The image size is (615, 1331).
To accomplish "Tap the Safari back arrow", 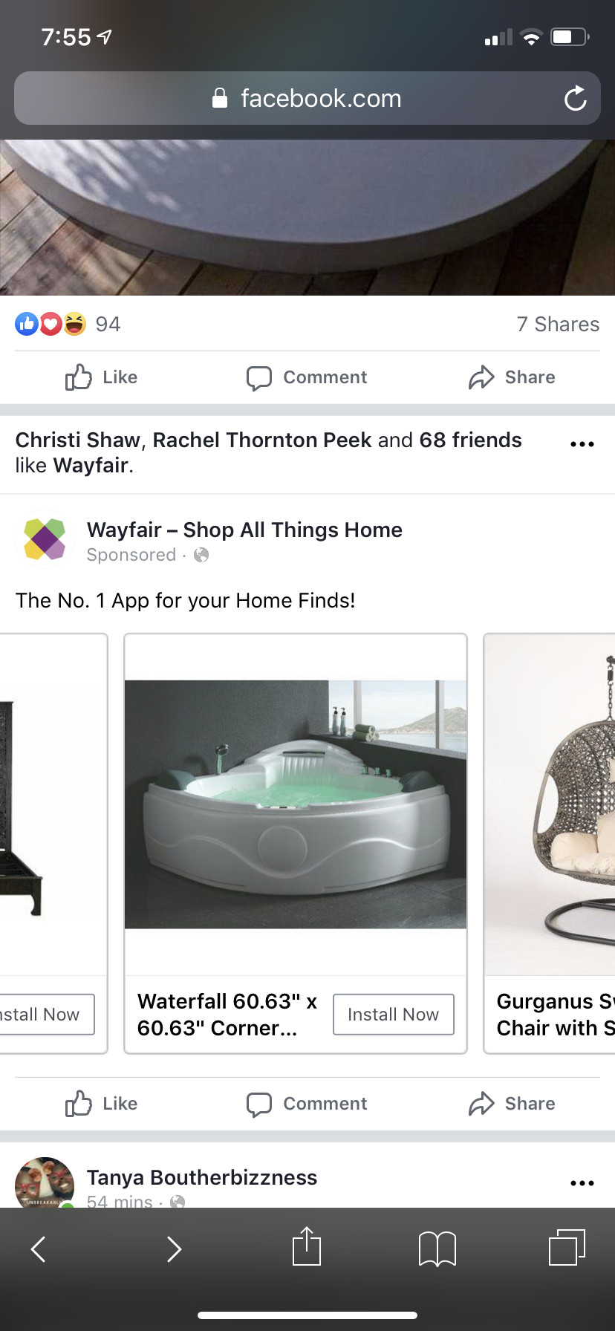I will (39, 1249).
